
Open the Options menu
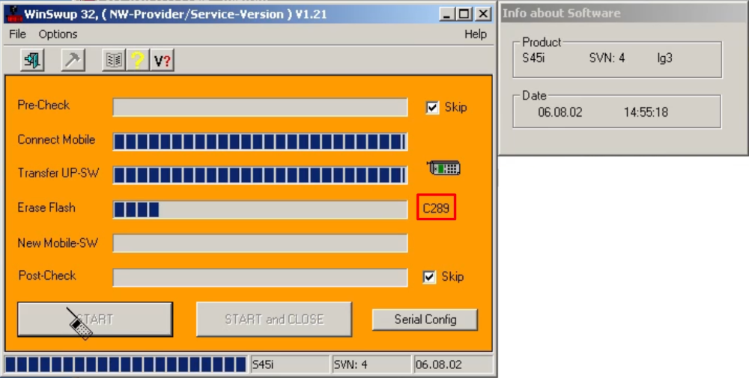(x=58, y=34)
